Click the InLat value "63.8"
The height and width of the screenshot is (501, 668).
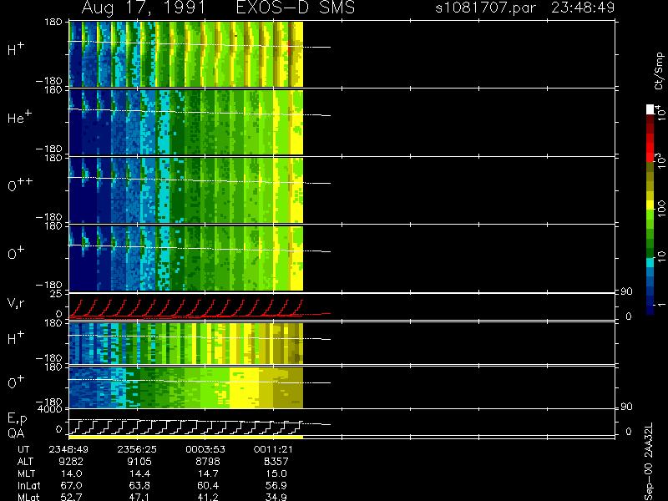tap(139, 485)
